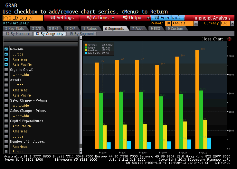Switch to the I/S tab
This screenshot has width=237, height=169.
[x=37, y=29]
